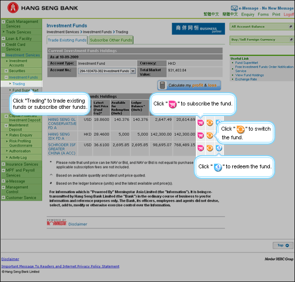The width and height of the screenshot is (295, 282).
Task: Click Disclaimer link beside Morningstar logo
Action: point(78,224)
